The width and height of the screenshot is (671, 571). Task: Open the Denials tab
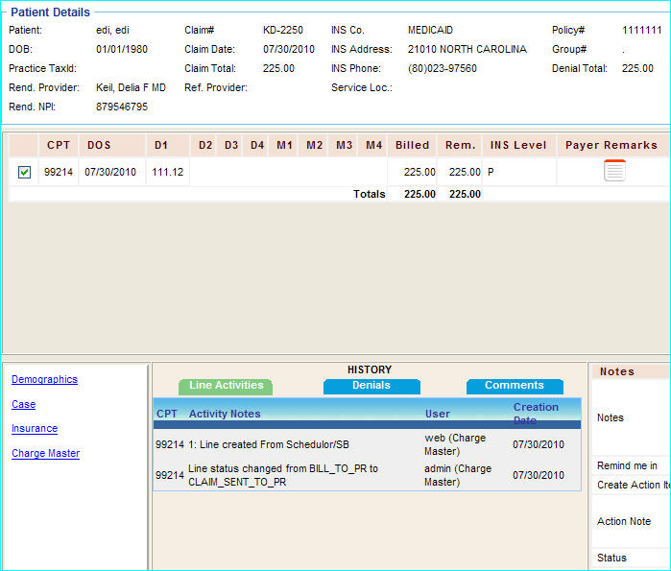pyautogui.click(x=371, y=386)
